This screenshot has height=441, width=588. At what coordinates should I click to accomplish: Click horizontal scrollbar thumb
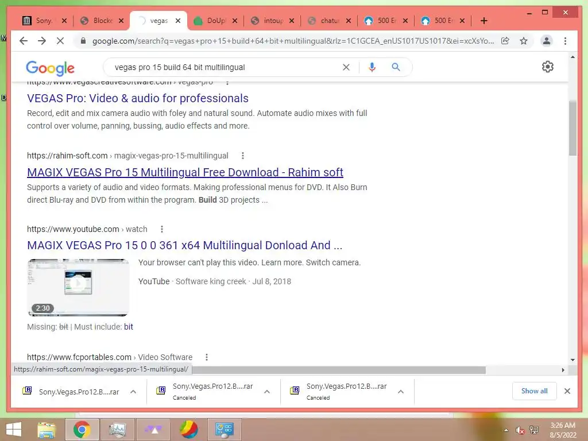pos(339,370)
